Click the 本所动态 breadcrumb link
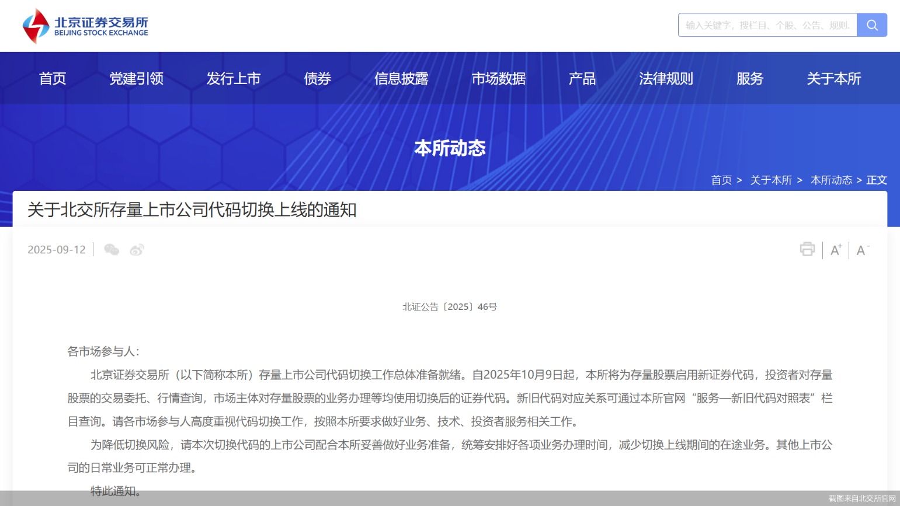This screenshot has height=506, width=900. click(x=831, y=180)
